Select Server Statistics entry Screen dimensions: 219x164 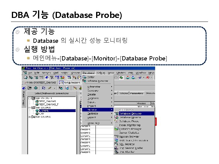click(134, 133)
